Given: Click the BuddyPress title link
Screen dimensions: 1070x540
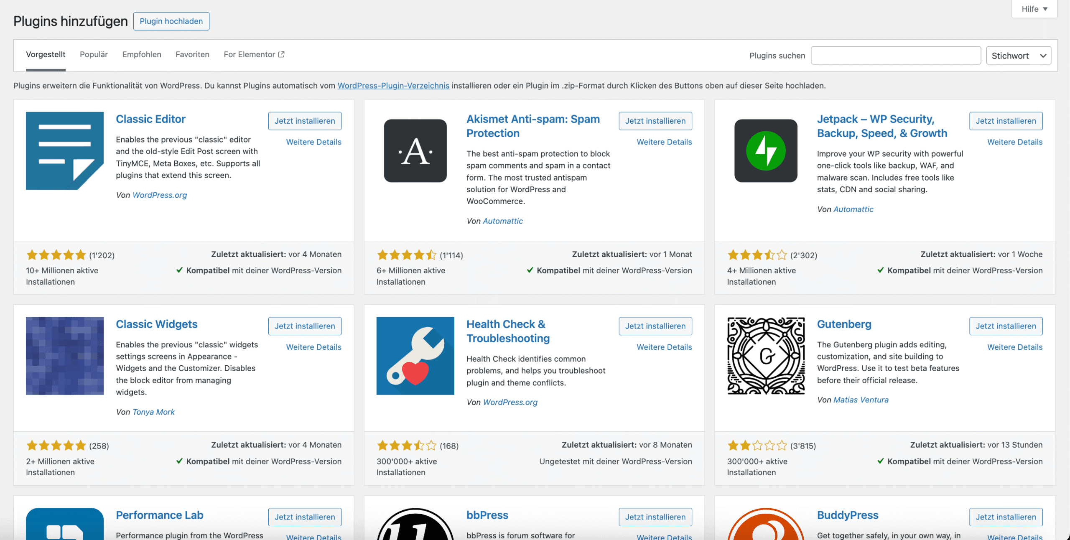Looking at the screenshot, I should point(848,515).
